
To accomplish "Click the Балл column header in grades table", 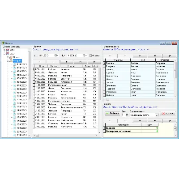I will coord(149,125).
